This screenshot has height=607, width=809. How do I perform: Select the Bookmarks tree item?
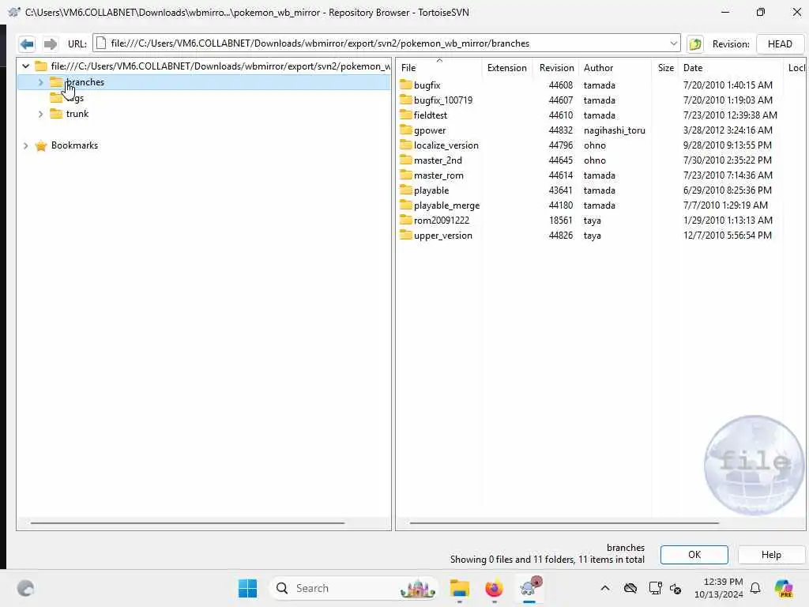[x=74, y=145]
